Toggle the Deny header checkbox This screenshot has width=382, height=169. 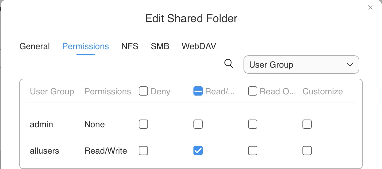(x=143, y=91)
